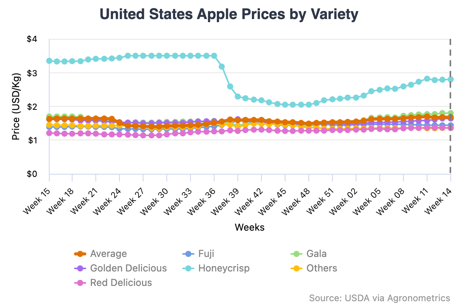Click Honeycrisp data point at Week 14
This screenshot has width=458, height=305.
pyautogui.click(x=450, y=79)
